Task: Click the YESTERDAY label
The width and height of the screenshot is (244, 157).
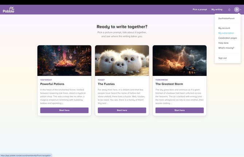Action: tap(46, 80)
